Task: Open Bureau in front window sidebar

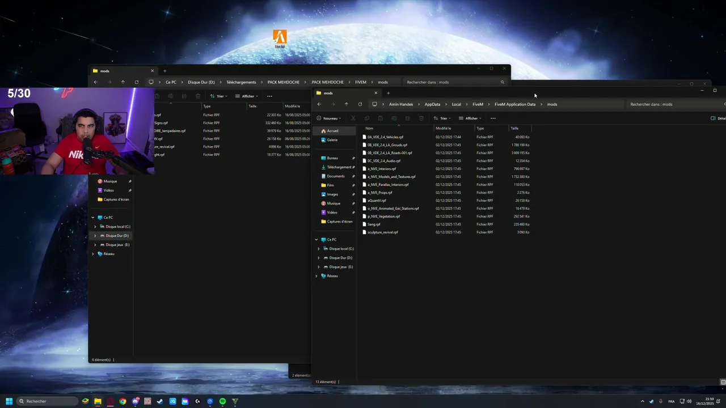Action: (332, 158)
